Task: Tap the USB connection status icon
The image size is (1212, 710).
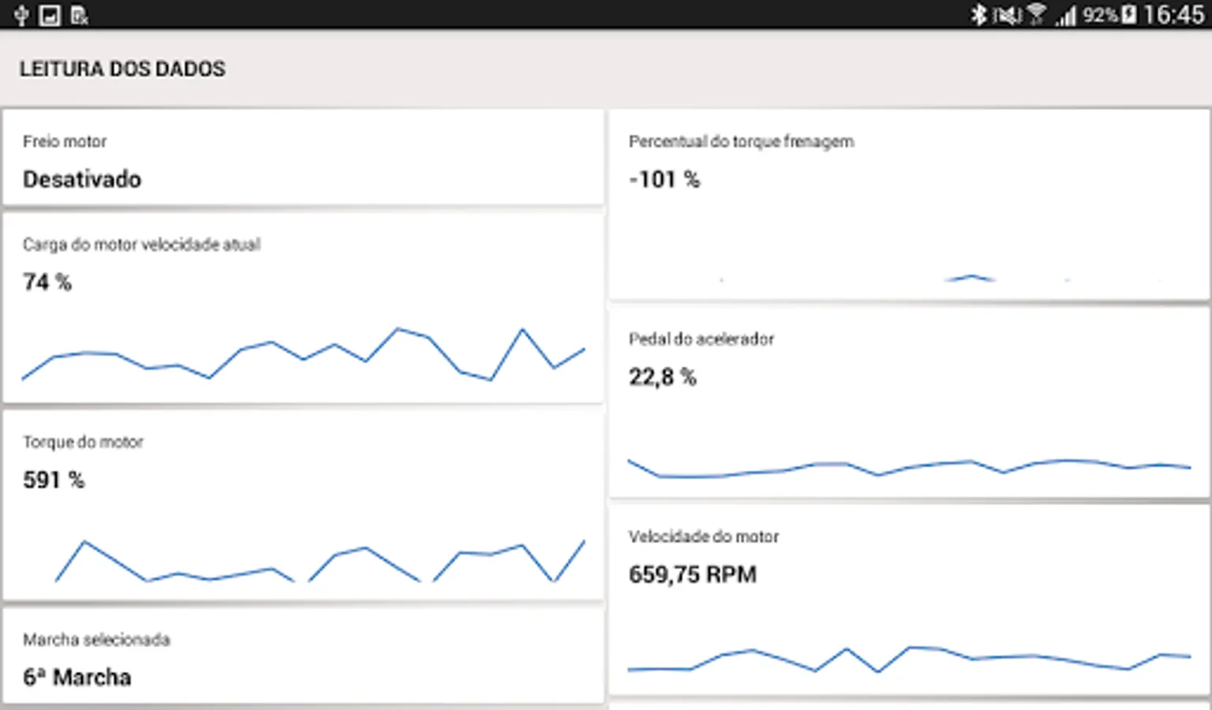Action: click(21, 15)
